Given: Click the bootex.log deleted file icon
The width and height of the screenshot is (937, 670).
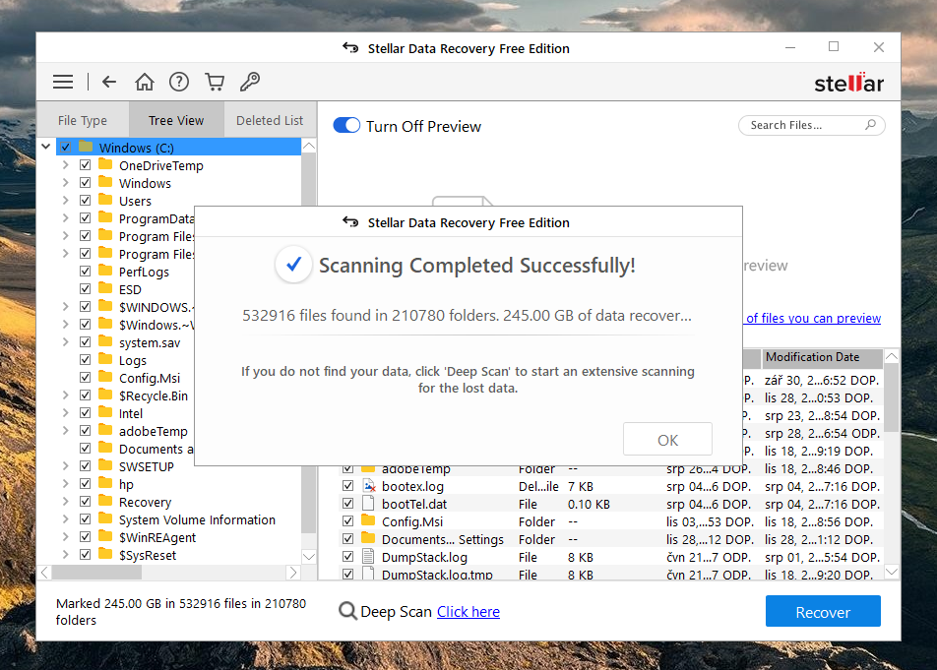Looking at the screenshot, I should click(369, 486).
